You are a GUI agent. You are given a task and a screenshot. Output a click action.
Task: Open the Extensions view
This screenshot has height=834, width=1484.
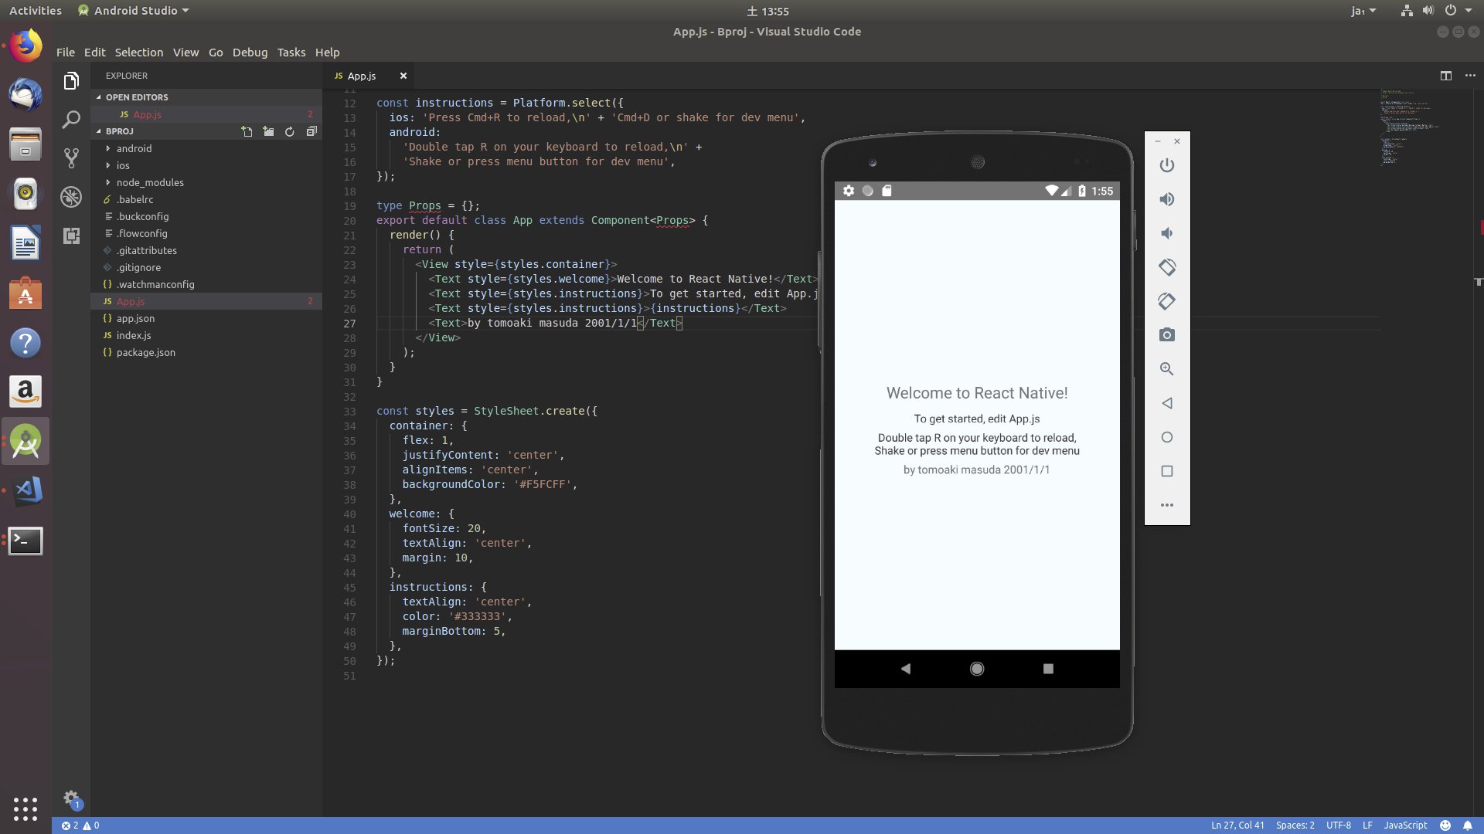[x=71, y=236]
